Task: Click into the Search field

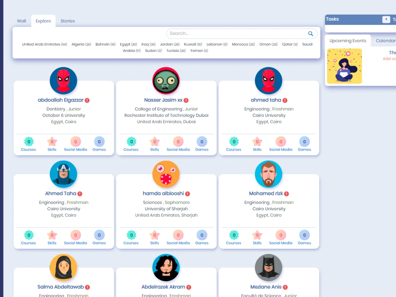Action: [x=242, y=34]
